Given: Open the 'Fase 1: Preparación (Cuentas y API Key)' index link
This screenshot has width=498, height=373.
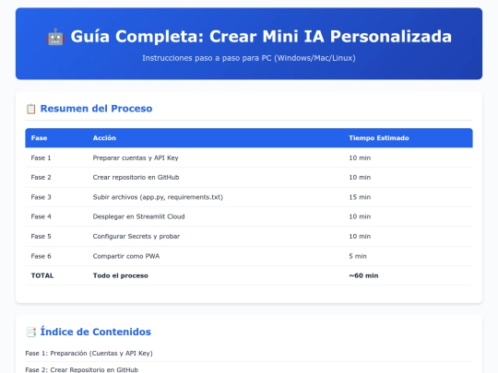Looking at the screenshot, I should click(89, 353).
